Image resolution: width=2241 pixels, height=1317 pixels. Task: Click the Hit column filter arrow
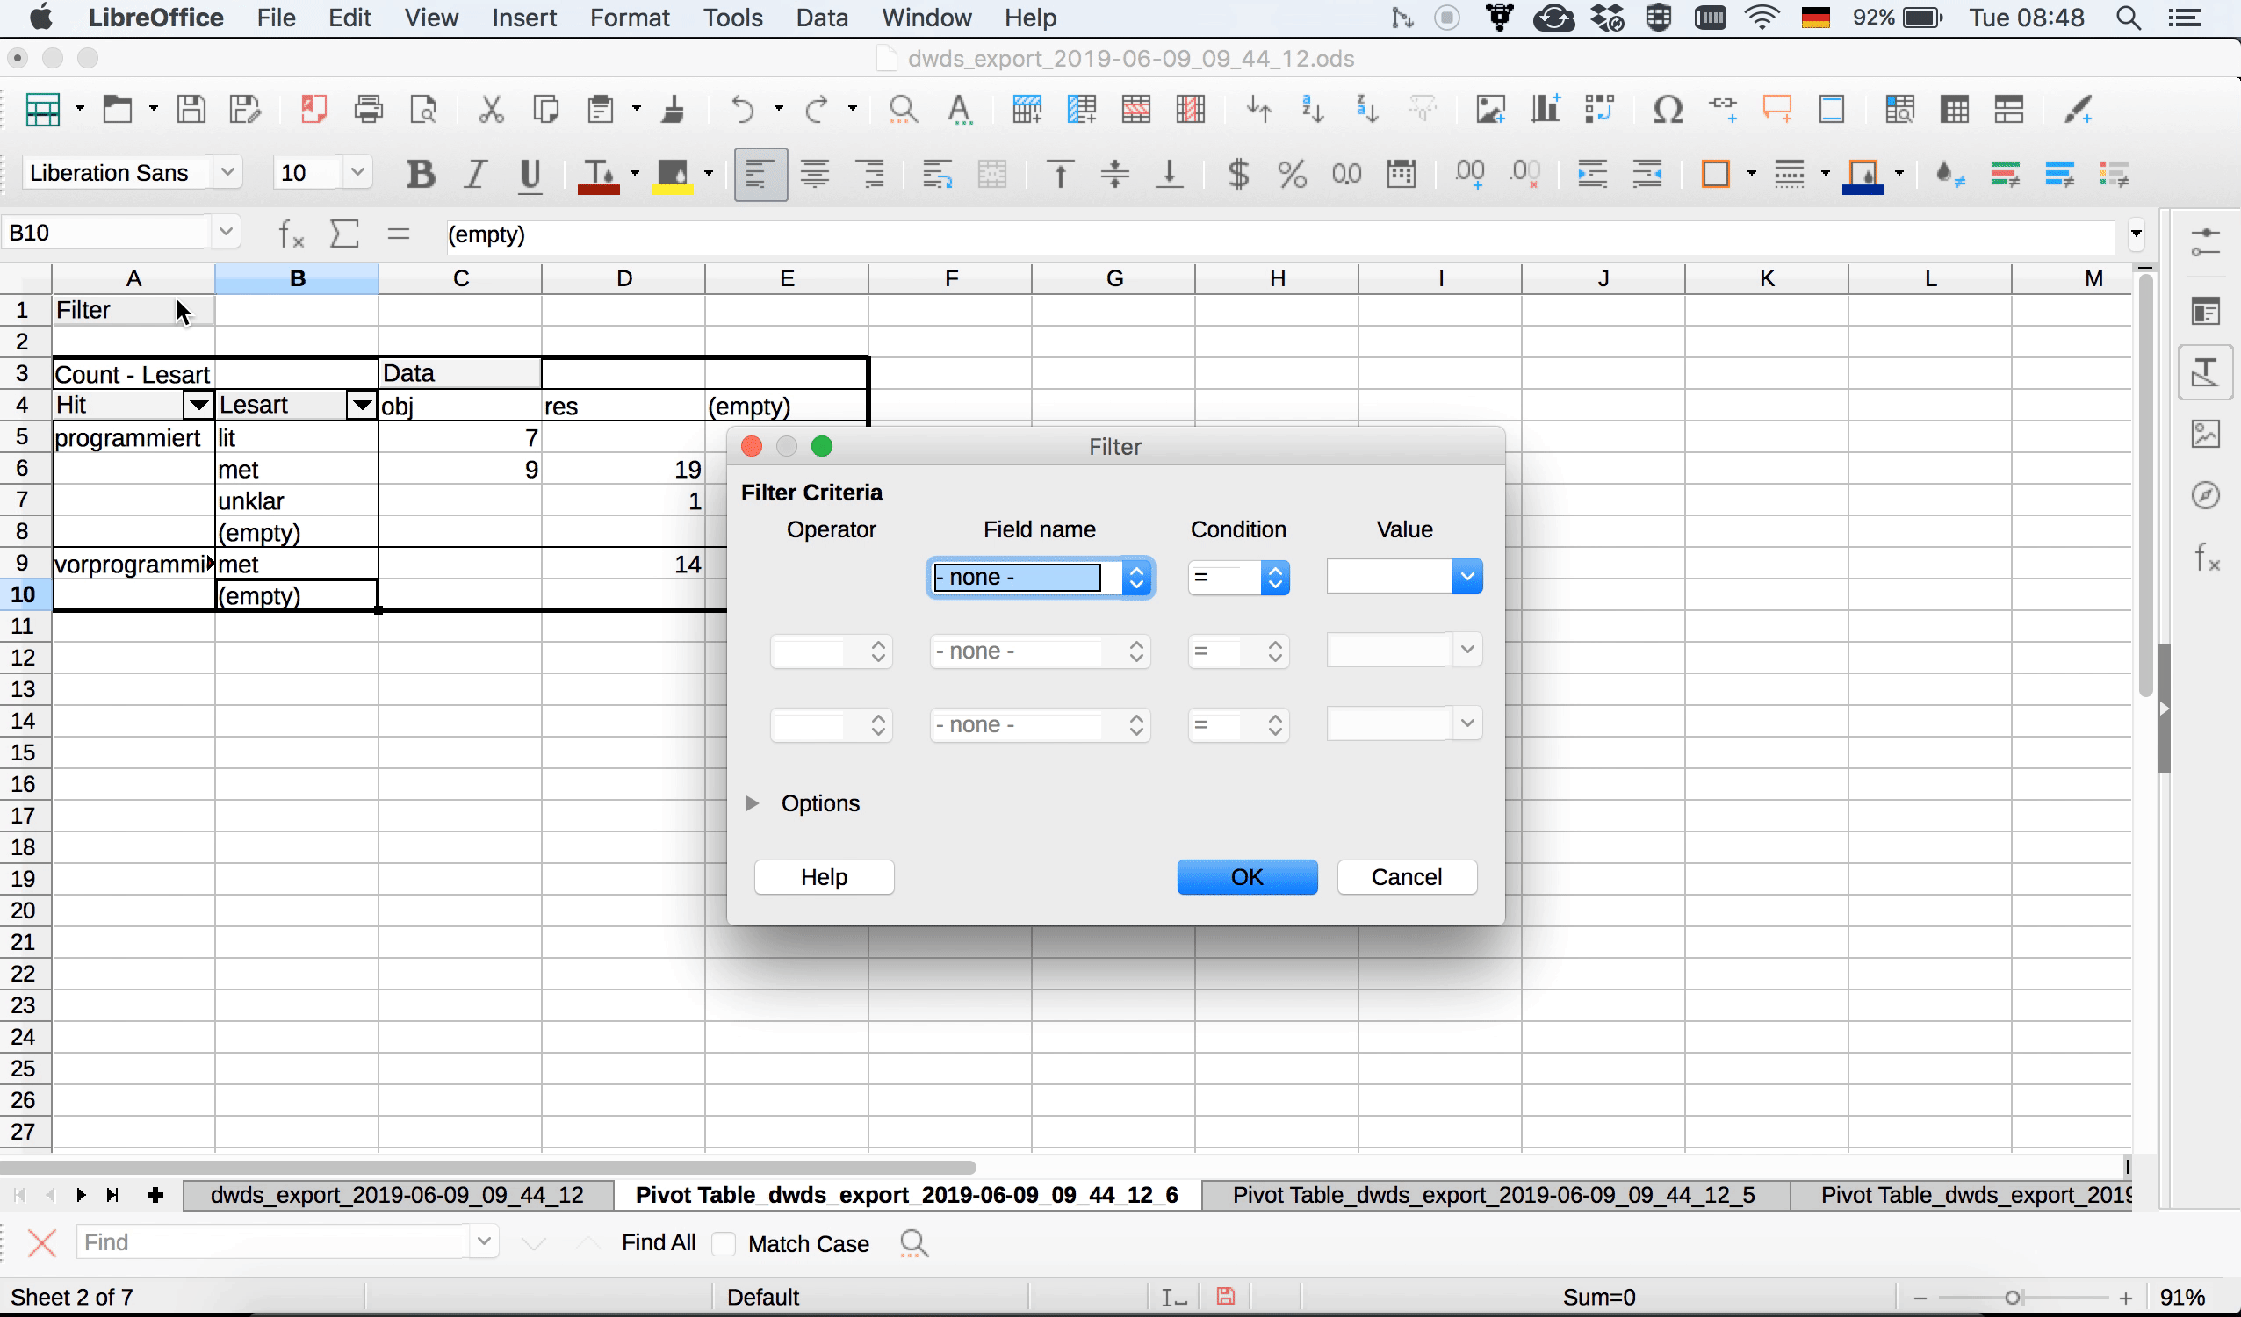coord(198,406)
